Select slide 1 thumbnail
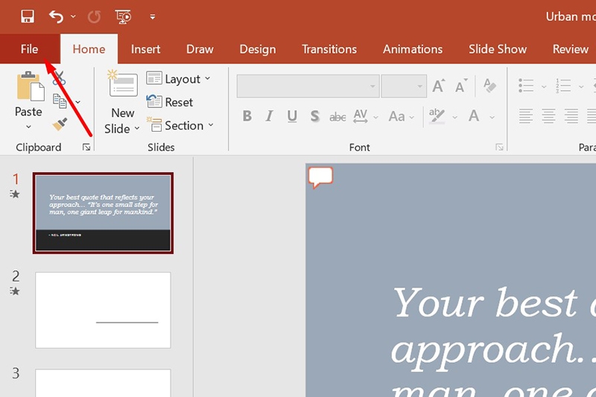Screen dimensions: 596x397 tap(103, 213)
